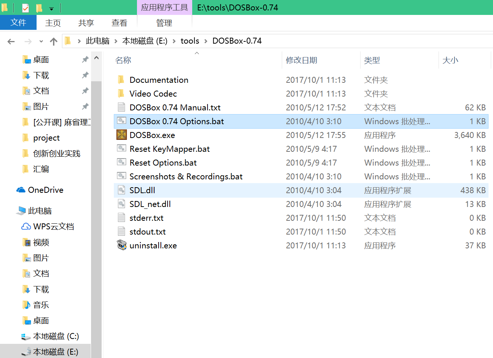Expand the chevron after 本地磁盘 (E:) in address bar

click(174, 41)
